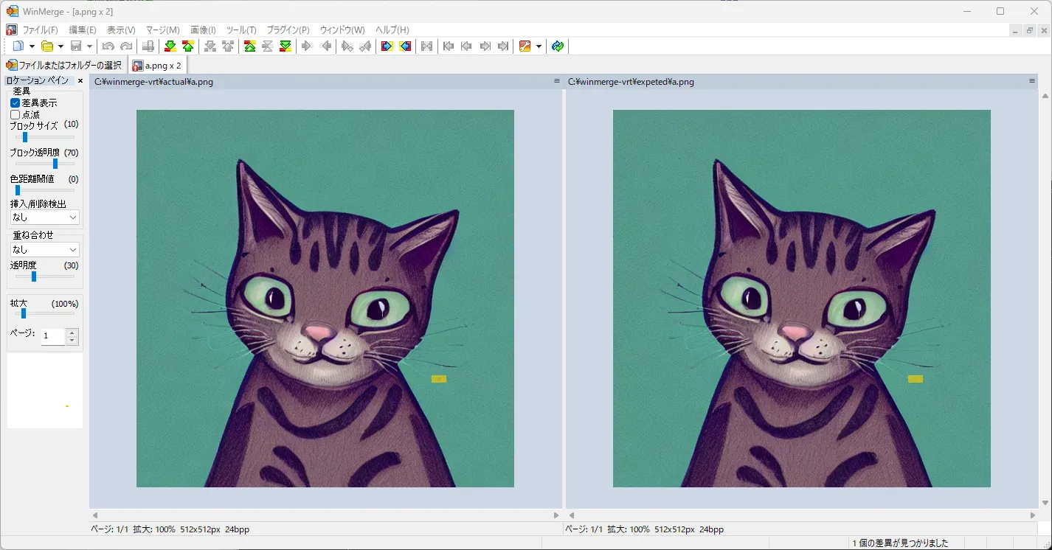Switch to the ファイルまたはフォルダーの選択 tab
This screenshot has width=1052, height=550.
coord(65,65)
